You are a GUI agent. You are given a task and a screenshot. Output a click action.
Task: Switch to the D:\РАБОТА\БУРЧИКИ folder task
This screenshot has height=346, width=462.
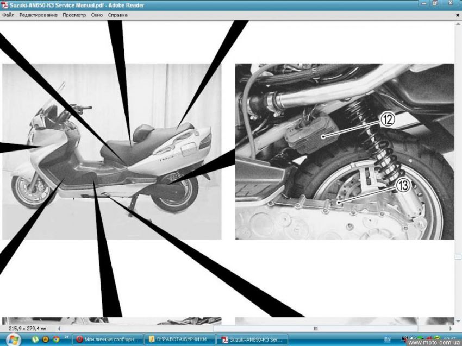pos(180,339)
